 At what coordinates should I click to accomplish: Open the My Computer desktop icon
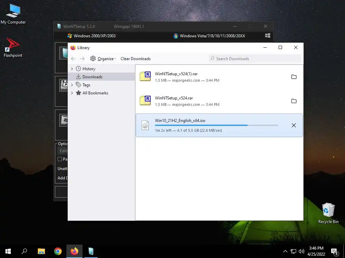(13, 14)
